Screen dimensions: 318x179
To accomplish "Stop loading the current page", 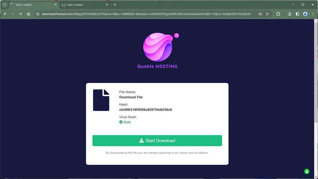I will pos(21,14).
